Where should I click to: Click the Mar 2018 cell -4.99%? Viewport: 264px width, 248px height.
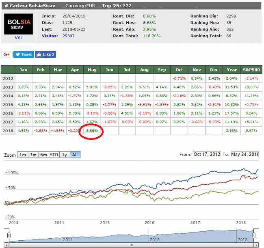click(x=58, y=131)
